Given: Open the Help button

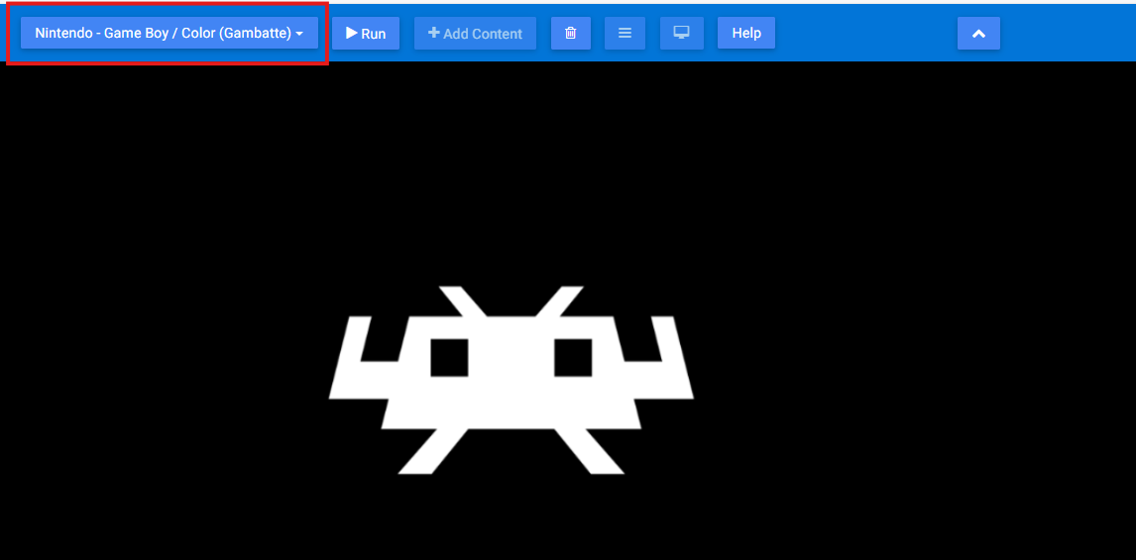Looking at the screenshot, I should 746,34.
